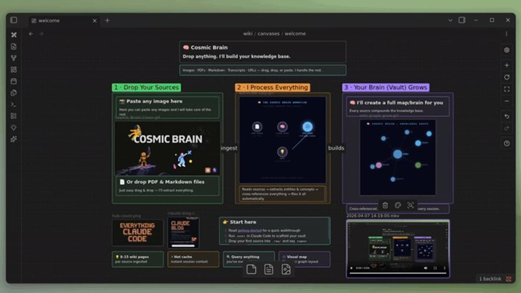The width and height of the screenshot is (521, 293).
Task: Play the 2026-04-07 video recording
Action: point(352,268)
